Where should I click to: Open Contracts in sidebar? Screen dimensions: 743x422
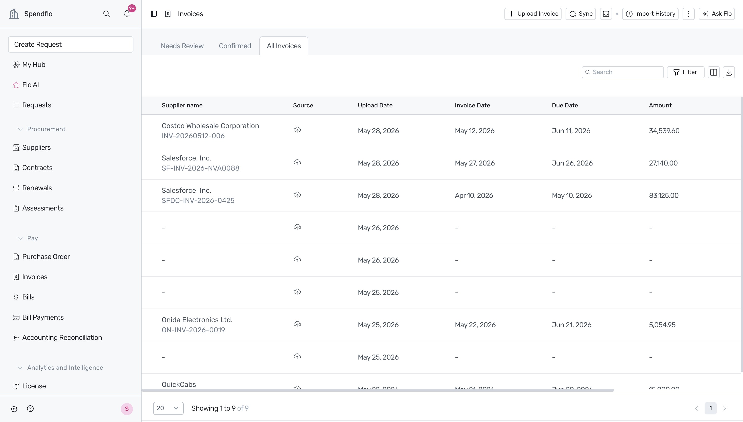point(37,168)
